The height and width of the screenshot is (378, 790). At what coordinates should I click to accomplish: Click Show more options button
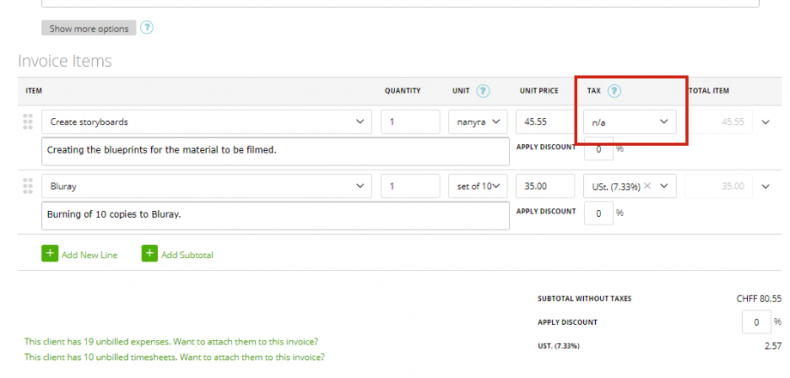tap(88, 28)
